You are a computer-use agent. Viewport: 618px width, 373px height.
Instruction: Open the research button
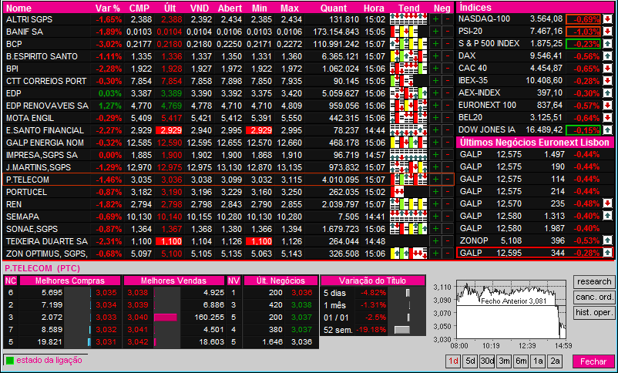pyautogui.click(x=594, y=282)
